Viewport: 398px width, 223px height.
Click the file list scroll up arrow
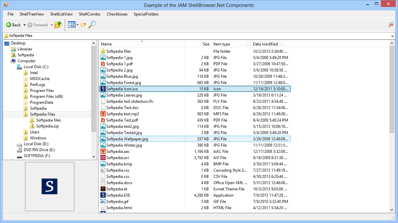coord(392,43)
